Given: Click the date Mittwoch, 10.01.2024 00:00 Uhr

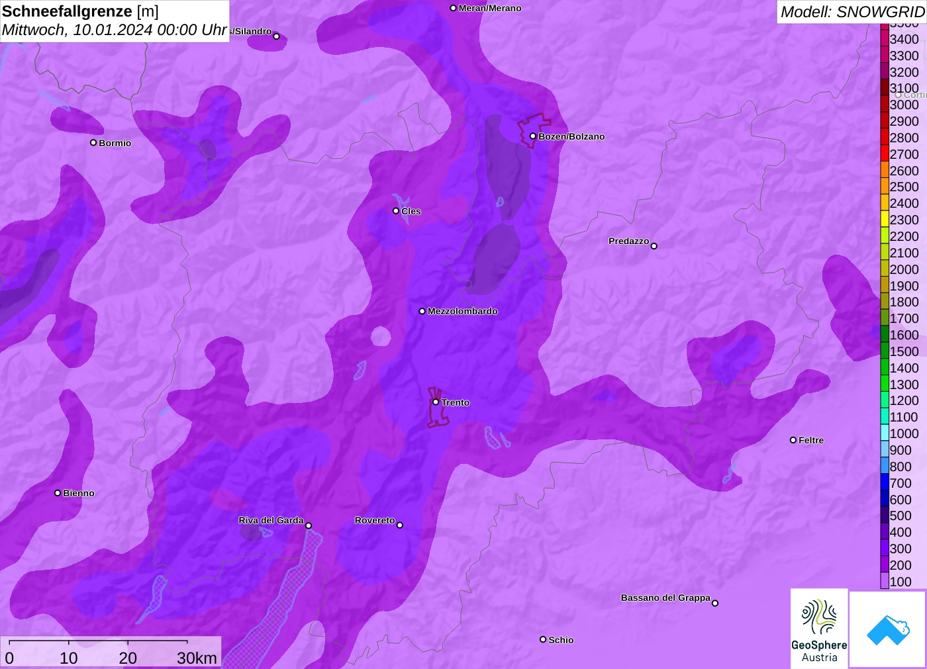Looking at the screenshot, I should pyautogui.click(x=115, y=30).
